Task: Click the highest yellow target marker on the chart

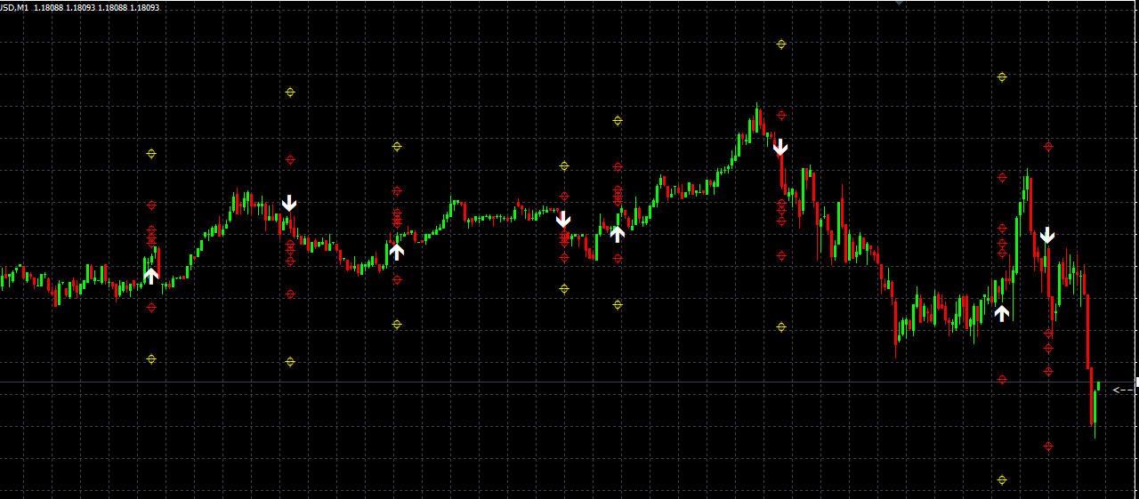Action: [781, 44]
